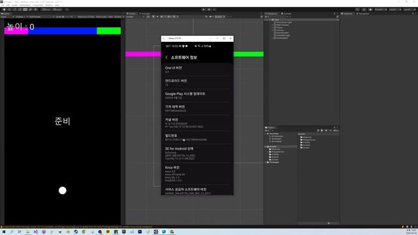Select the Hand tool in Unity toolbar

tap(5, 9)
